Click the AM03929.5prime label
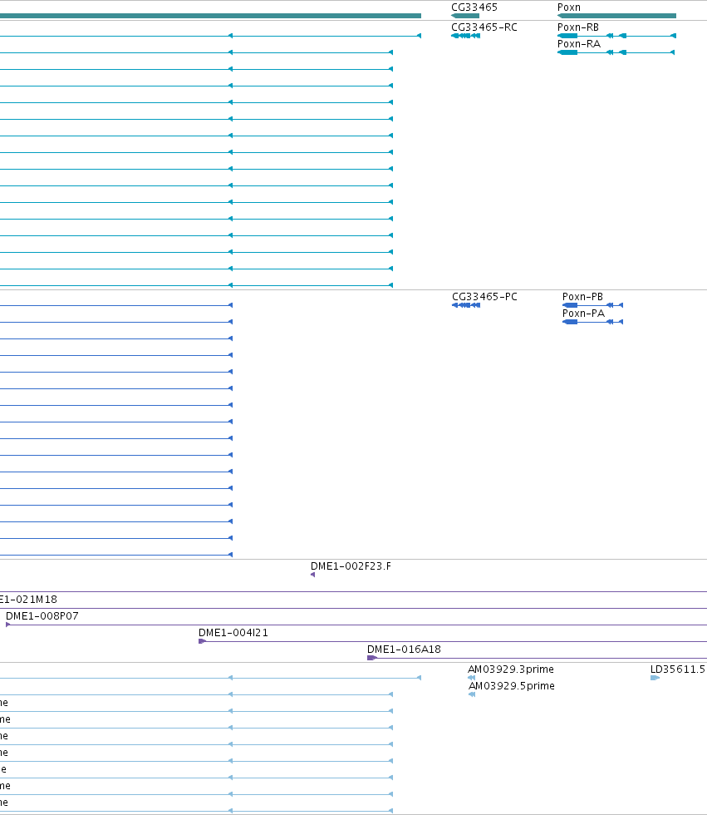This screenshot has height=815, width=707. tap(511, 685)
